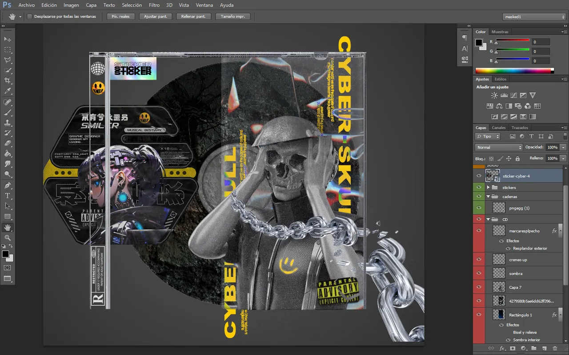Click the Ajustar pant. button
The height and width of the screenshot is (355, 569).
[x=156, y=16]
